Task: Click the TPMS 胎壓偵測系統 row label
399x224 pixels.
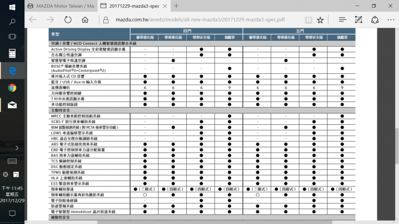Action: pos(68,172)
